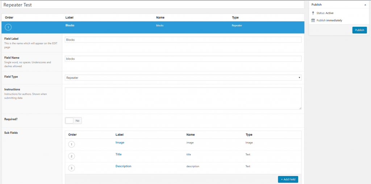Screen dimensions: 371x184
Task: Click the Repeater Test title field
Action: click(152, 5)
